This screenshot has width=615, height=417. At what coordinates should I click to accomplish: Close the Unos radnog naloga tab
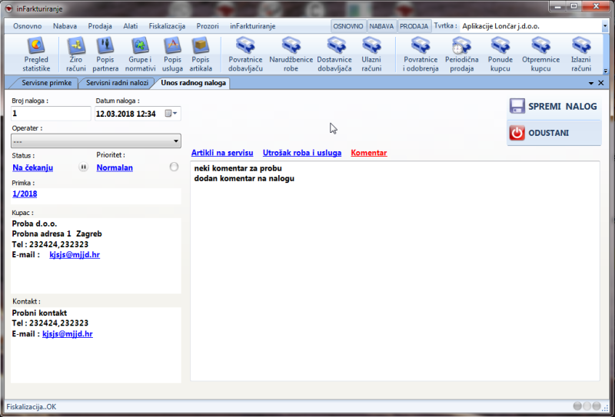pos(601,83)
